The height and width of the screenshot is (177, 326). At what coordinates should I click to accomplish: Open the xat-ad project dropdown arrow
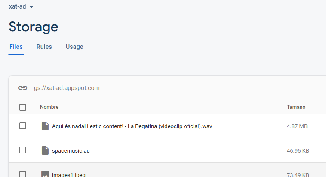[x=31, y=7]
